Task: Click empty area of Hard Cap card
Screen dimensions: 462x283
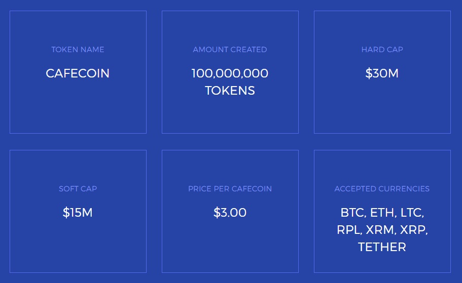Action: 382,109
